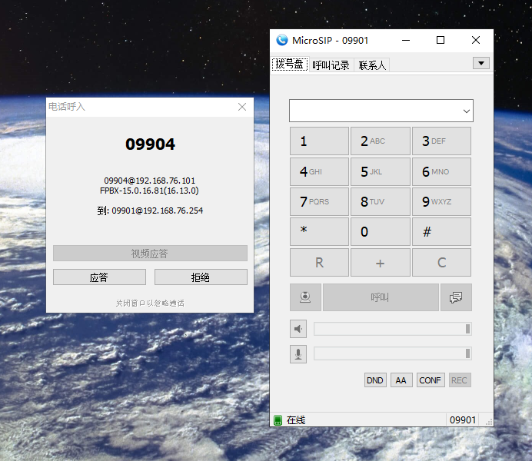
Task: Toggle CONF conference mode
Action: (431, 380)
